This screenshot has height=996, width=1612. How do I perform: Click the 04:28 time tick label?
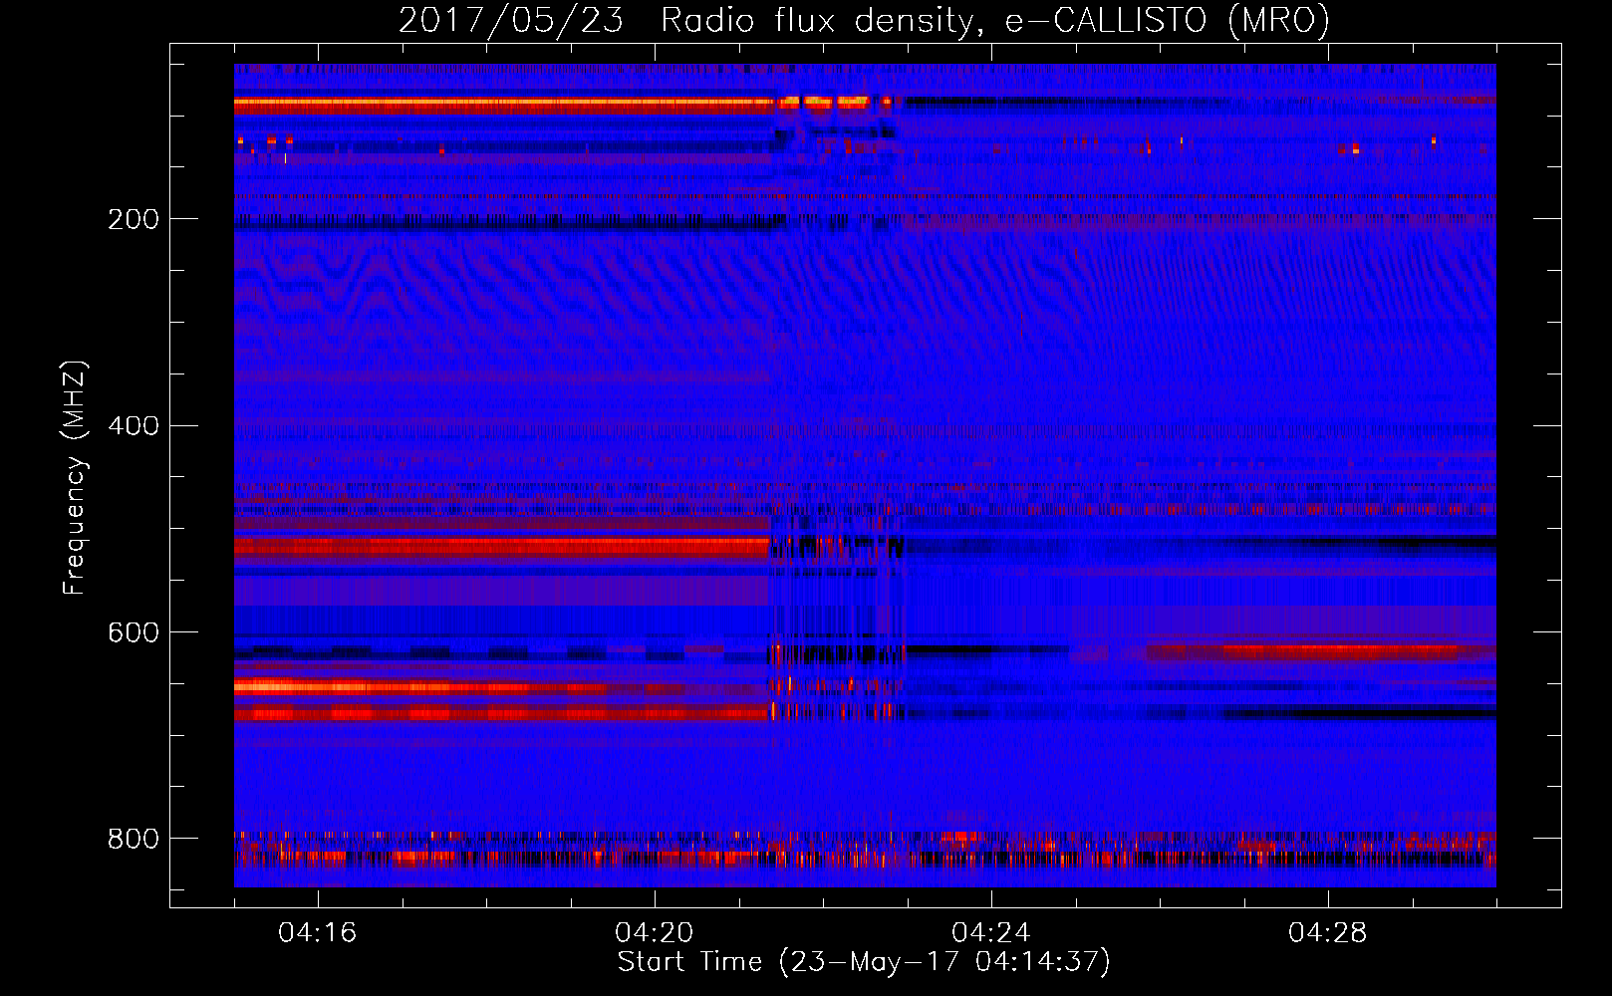[x=1327, y=933]
